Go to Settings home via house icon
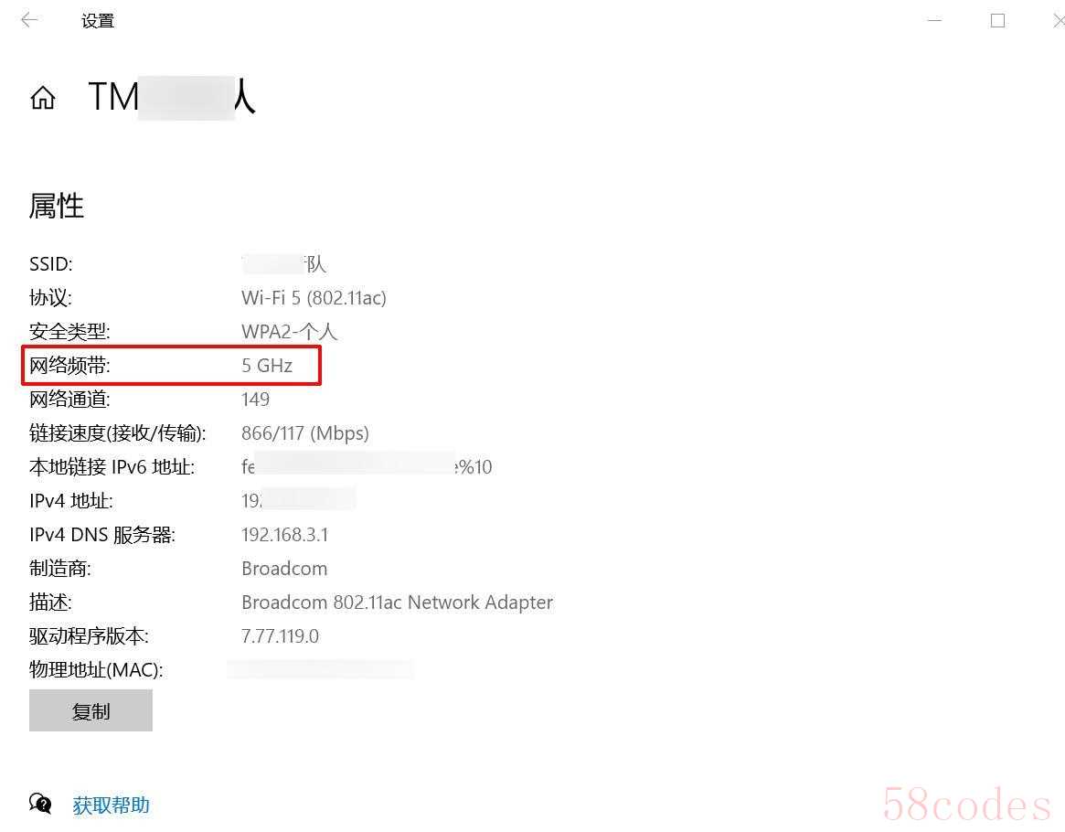Screen dimensions: 1065x832 click(43, 97)
